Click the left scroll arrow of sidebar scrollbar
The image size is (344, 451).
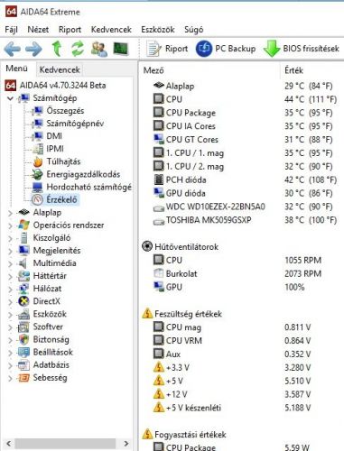coord(9,444)
